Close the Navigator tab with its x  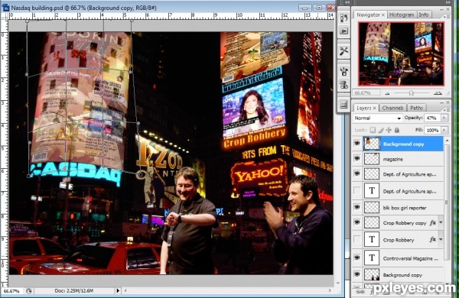(383, 15)
